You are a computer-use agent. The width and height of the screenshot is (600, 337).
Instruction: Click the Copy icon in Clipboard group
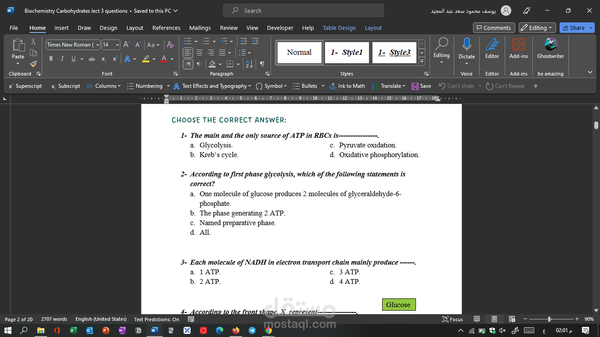pos(33,53)
